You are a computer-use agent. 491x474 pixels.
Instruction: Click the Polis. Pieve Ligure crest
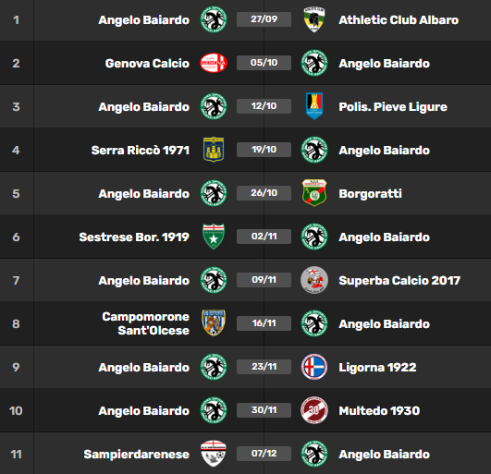(x=314, y=106)
